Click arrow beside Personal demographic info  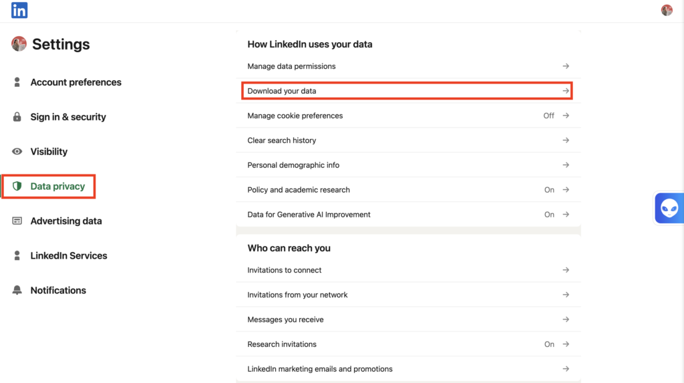566,165
